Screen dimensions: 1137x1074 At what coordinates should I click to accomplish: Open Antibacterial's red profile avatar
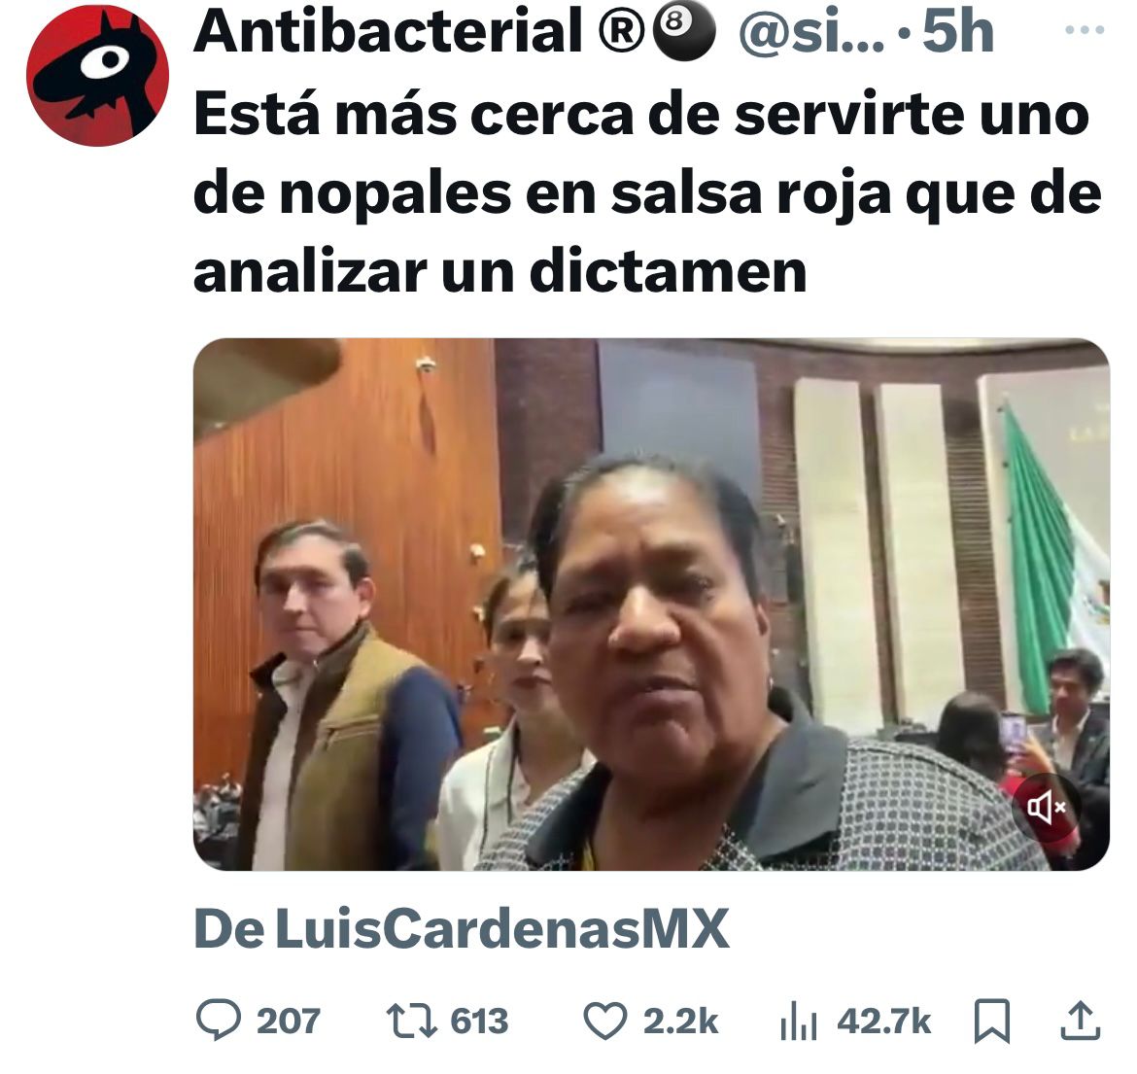97,76
